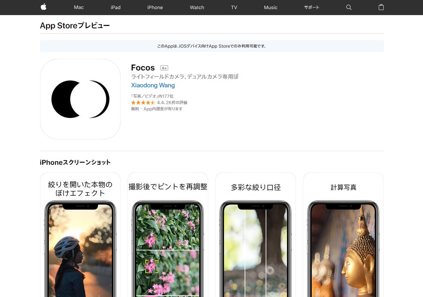Open the shopping bag icon

(x=381, y=7)
